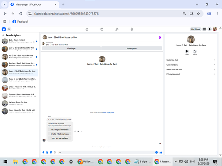This screenshot has width=222, height=166.
Task: Open Facebook home from the logo icon
Action: click(x=4, y=29)
